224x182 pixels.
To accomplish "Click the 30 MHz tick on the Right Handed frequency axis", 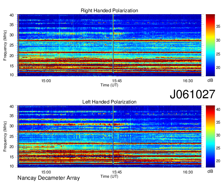I will [12, 35].
